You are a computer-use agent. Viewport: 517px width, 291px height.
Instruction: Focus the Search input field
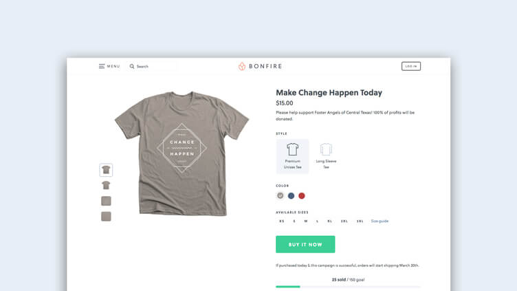153,66
